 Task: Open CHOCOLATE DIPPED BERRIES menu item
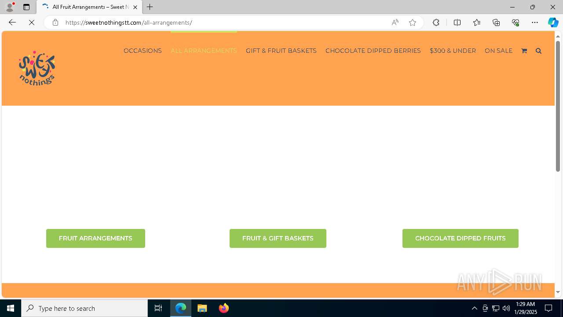pyautogui.click(x=373, y=51)
